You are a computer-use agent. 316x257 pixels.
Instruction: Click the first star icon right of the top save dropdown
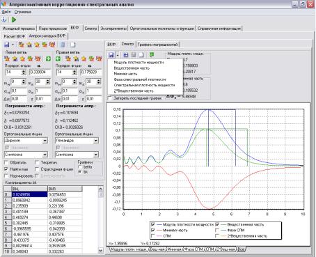click(22, 45)
